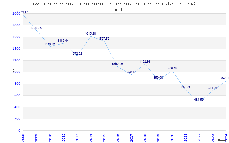Select year 2016 on the x-axis

tap(118, 138)
